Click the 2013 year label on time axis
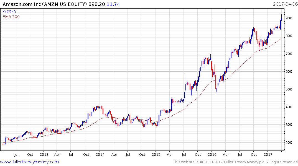The height and width of the screenshot is (166, 298). (44, 155)
